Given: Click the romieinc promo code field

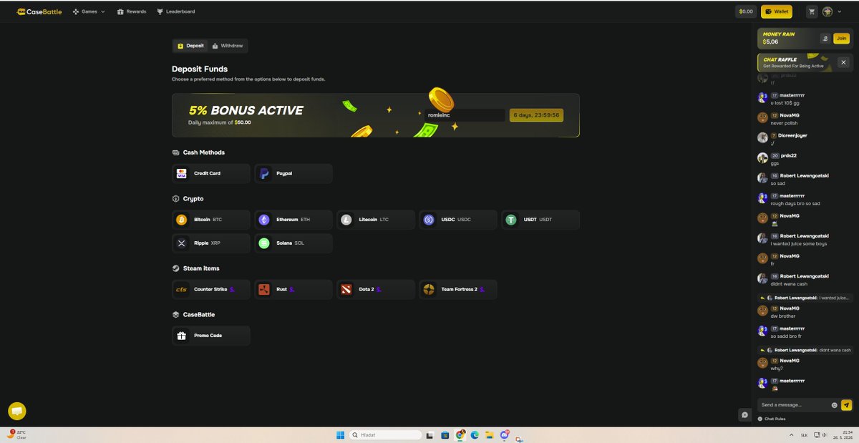Looking at the screenshot, I should 465,115.
